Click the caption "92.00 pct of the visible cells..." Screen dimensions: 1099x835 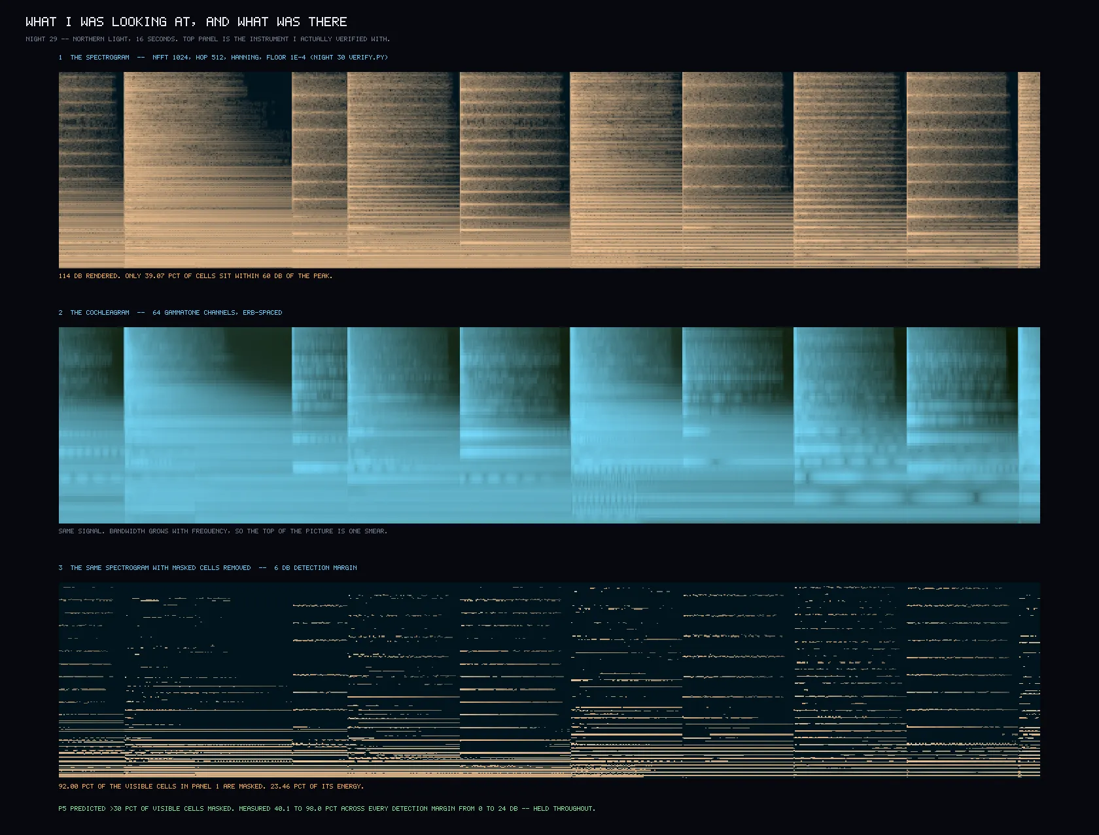click(211, 787)
